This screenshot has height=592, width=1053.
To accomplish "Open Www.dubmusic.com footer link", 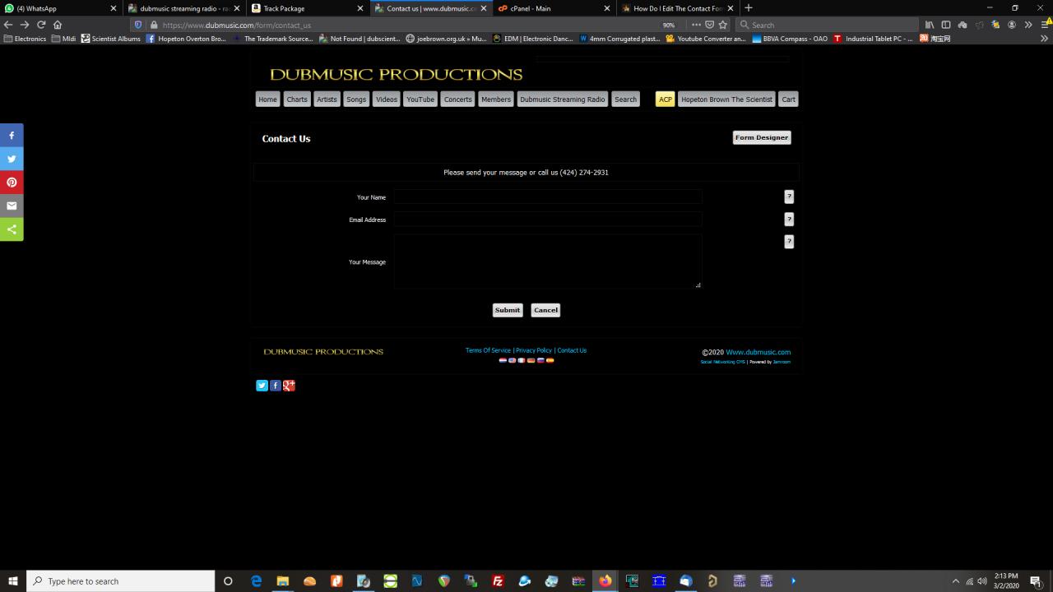I will 758,352.
